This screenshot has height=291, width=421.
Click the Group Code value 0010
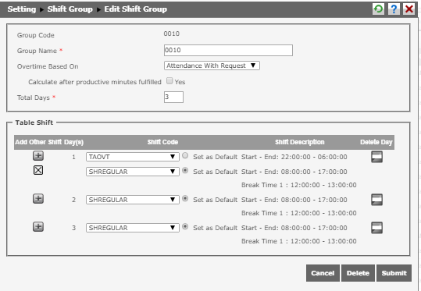pyautogui.click(x=172, y=34)
